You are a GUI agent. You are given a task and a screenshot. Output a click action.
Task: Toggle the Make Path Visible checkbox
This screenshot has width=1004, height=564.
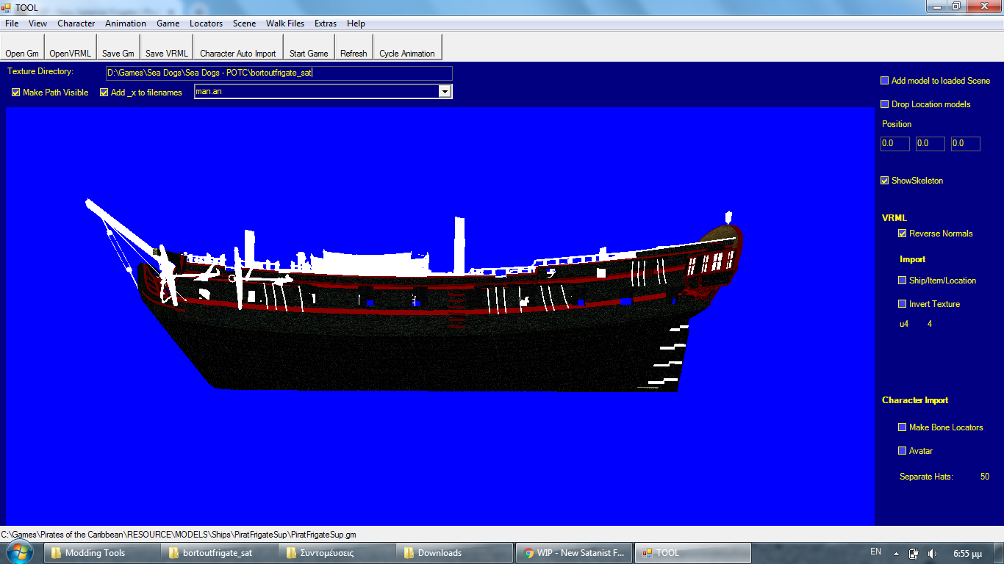[15, 93]
